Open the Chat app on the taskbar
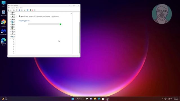Screen dimensions: 180x101 [91, 99]
